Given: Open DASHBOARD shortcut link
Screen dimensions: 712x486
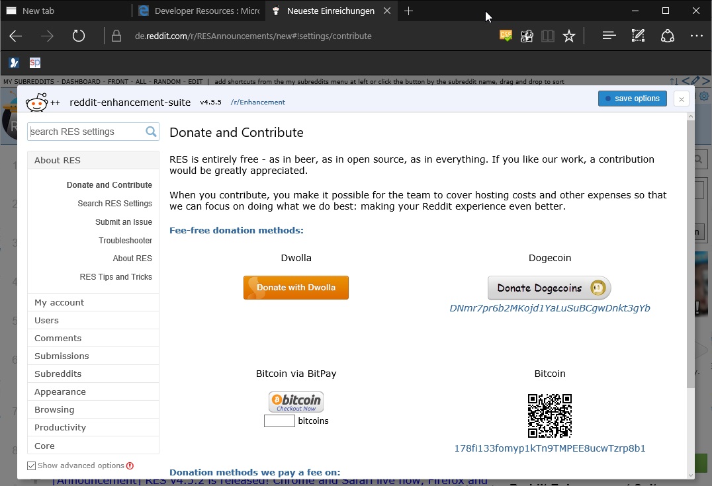Looking at the screenshot, I should pos(81,82).
